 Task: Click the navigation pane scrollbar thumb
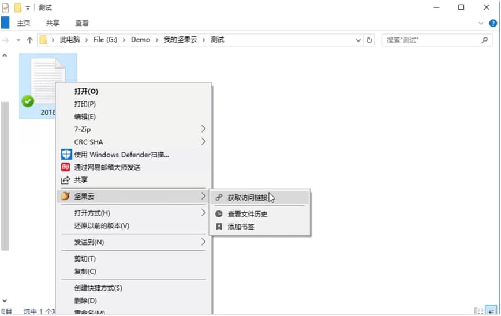coord(5,176)
